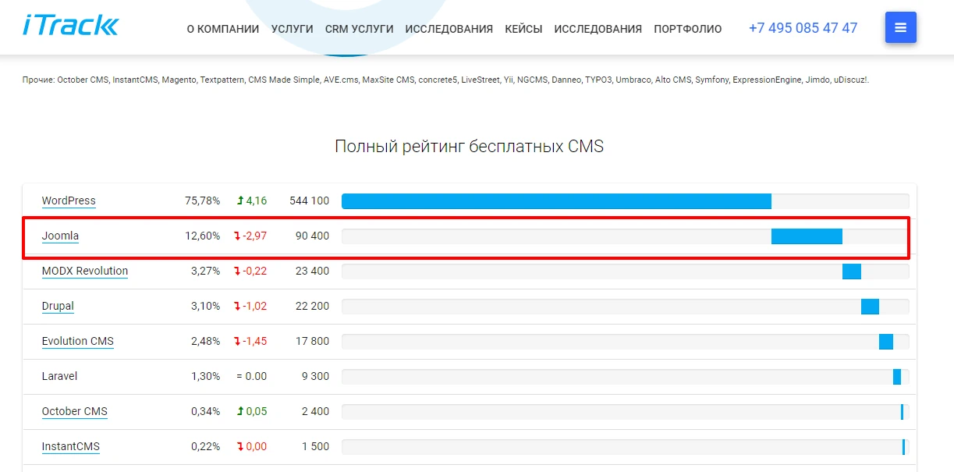Click the MODX Revolution blue bar segment
Screen dimensions: 954x472
pos(852,271)
